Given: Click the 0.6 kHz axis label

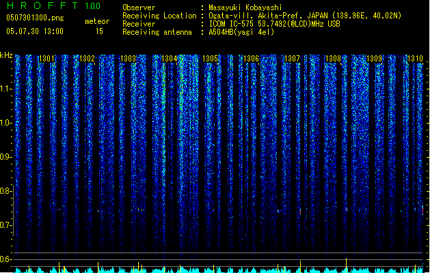Looking at the screenshot, I should pos(6,259).
